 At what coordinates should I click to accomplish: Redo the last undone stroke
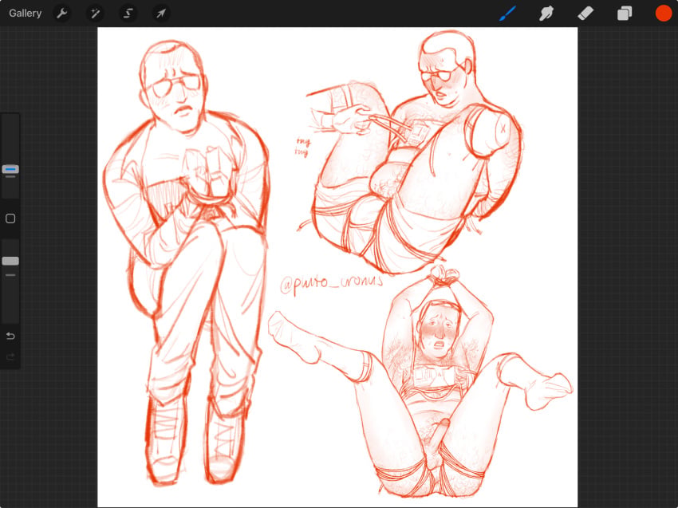pos(10,356)
